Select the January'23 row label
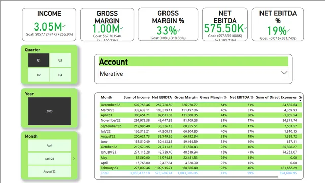Image resolution: width=325 pixels, height=183 pixels. (108, 152)
